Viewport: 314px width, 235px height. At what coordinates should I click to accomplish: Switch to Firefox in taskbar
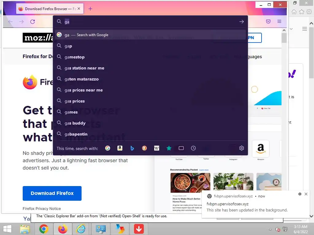[63, 229]
